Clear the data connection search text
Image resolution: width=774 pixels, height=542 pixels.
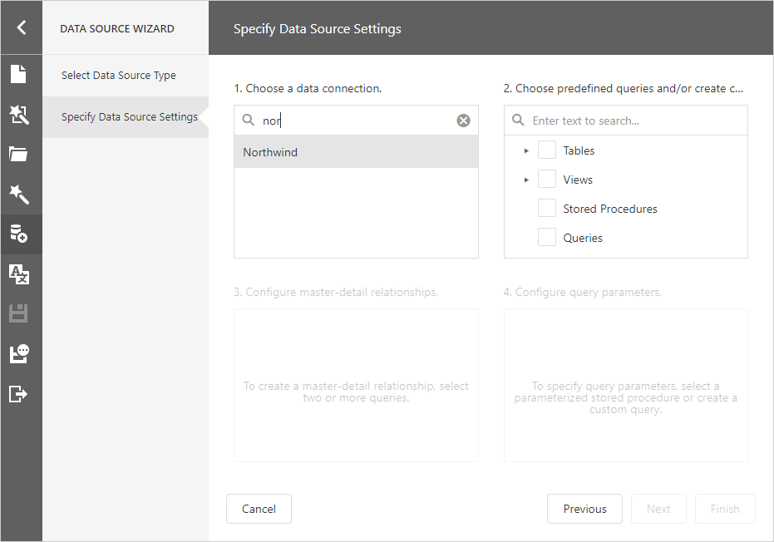pos(463,121)
